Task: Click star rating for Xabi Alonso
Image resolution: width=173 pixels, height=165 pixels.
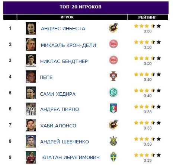Action: [x=147, y=123]
